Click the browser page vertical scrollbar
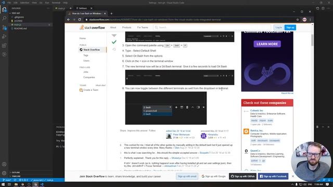Image resolution: width=333 pixels, height=187 pixels. pyautogui.click(x=312, y=40)
